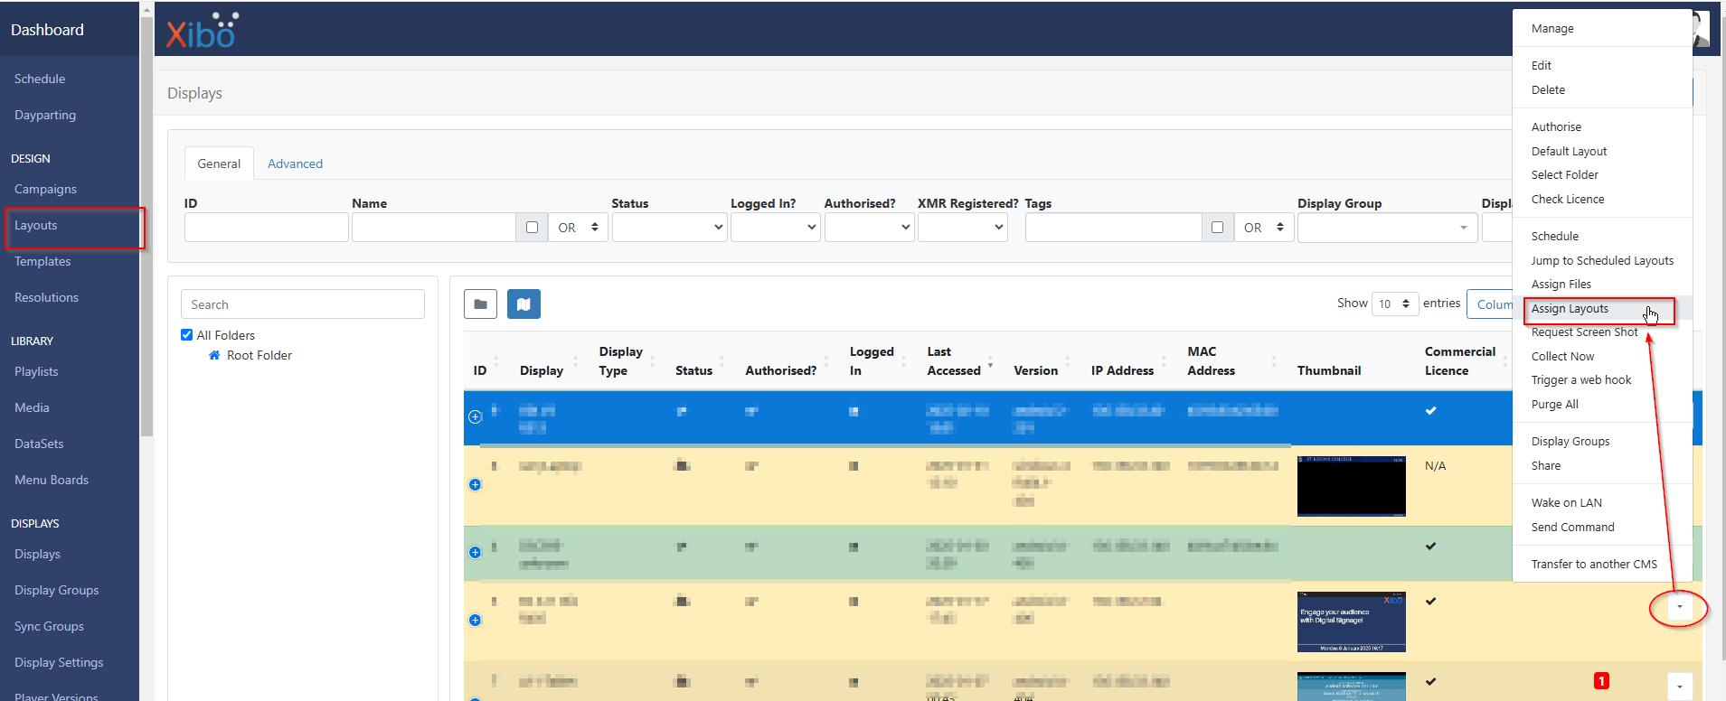Open the Name OR logic dropdown
Viewport: 1726px width, 701px height.
578,228
